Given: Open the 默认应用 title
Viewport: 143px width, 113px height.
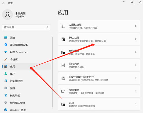Looking at the screenshot, I should [74, 38].
